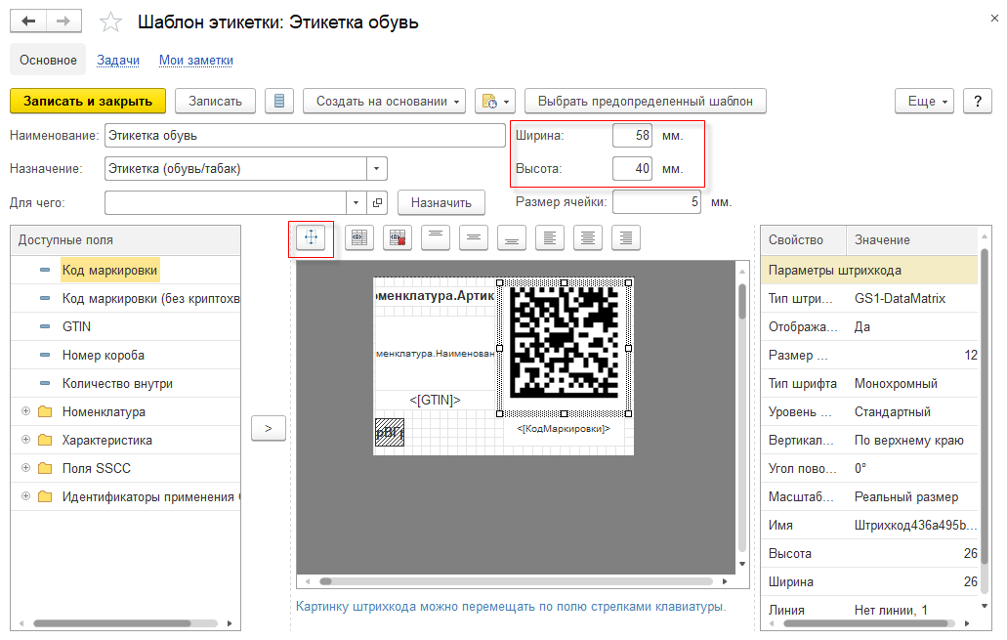
Task: Align text to the right
Action: (626, 237)
